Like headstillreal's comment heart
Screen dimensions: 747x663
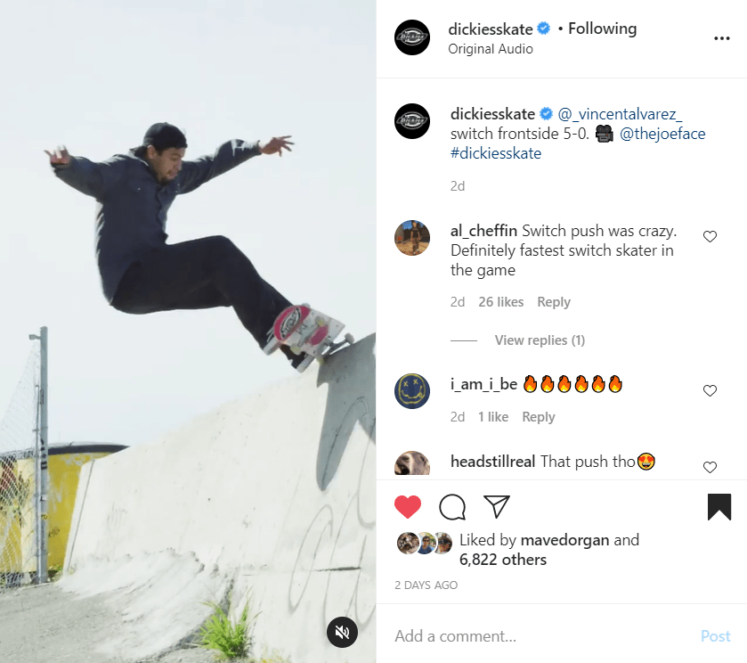710,467
